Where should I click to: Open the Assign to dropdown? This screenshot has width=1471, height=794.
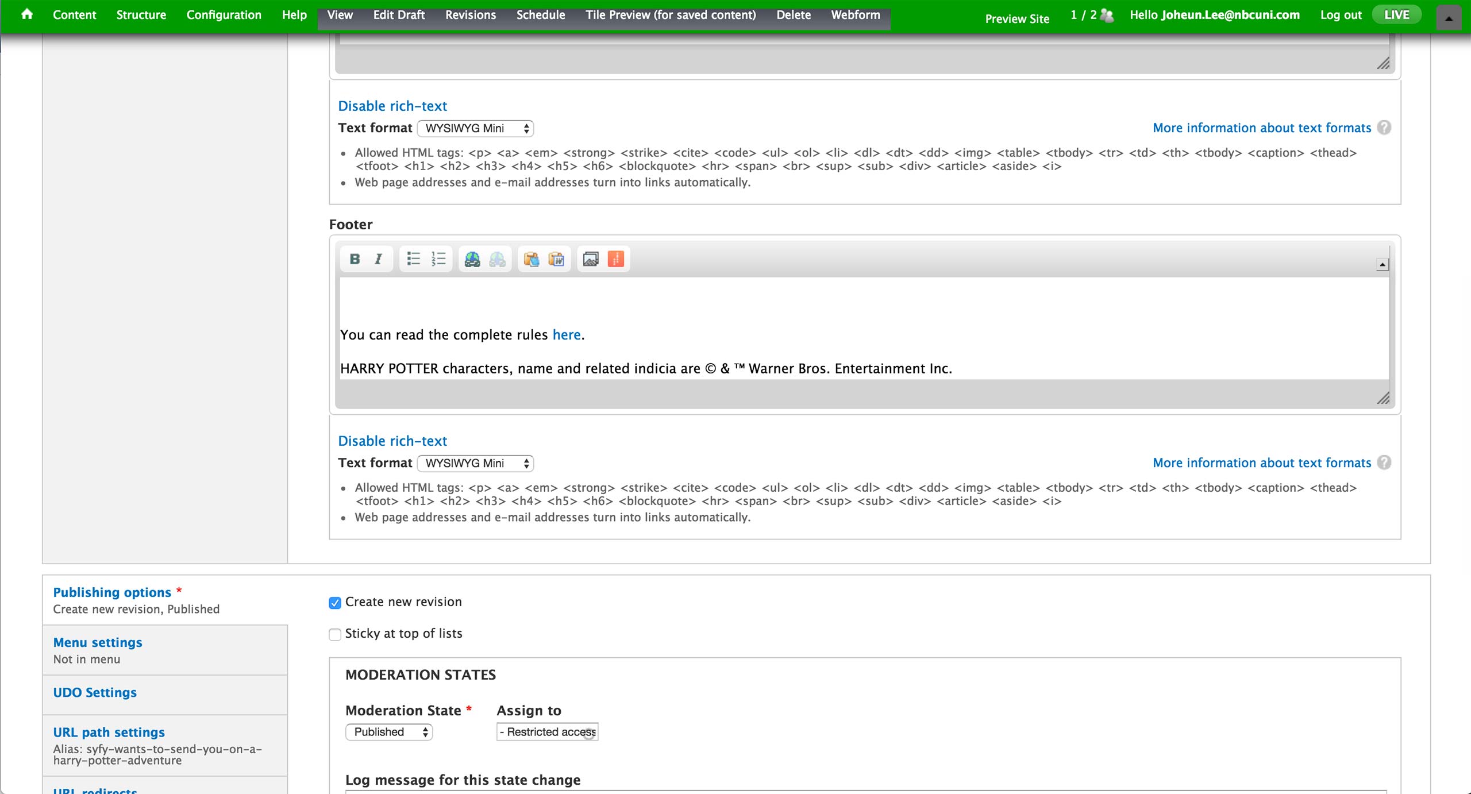tap(547, 732)
